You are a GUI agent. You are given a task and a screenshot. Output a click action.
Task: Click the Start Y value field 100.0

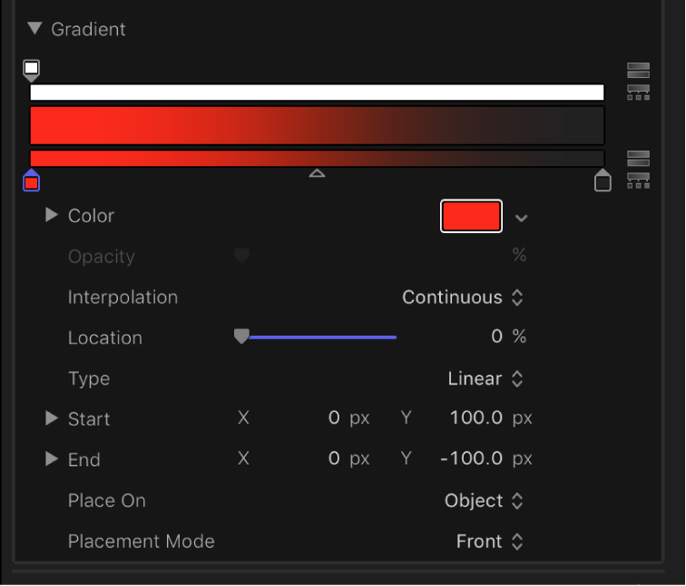coord(476,419)
